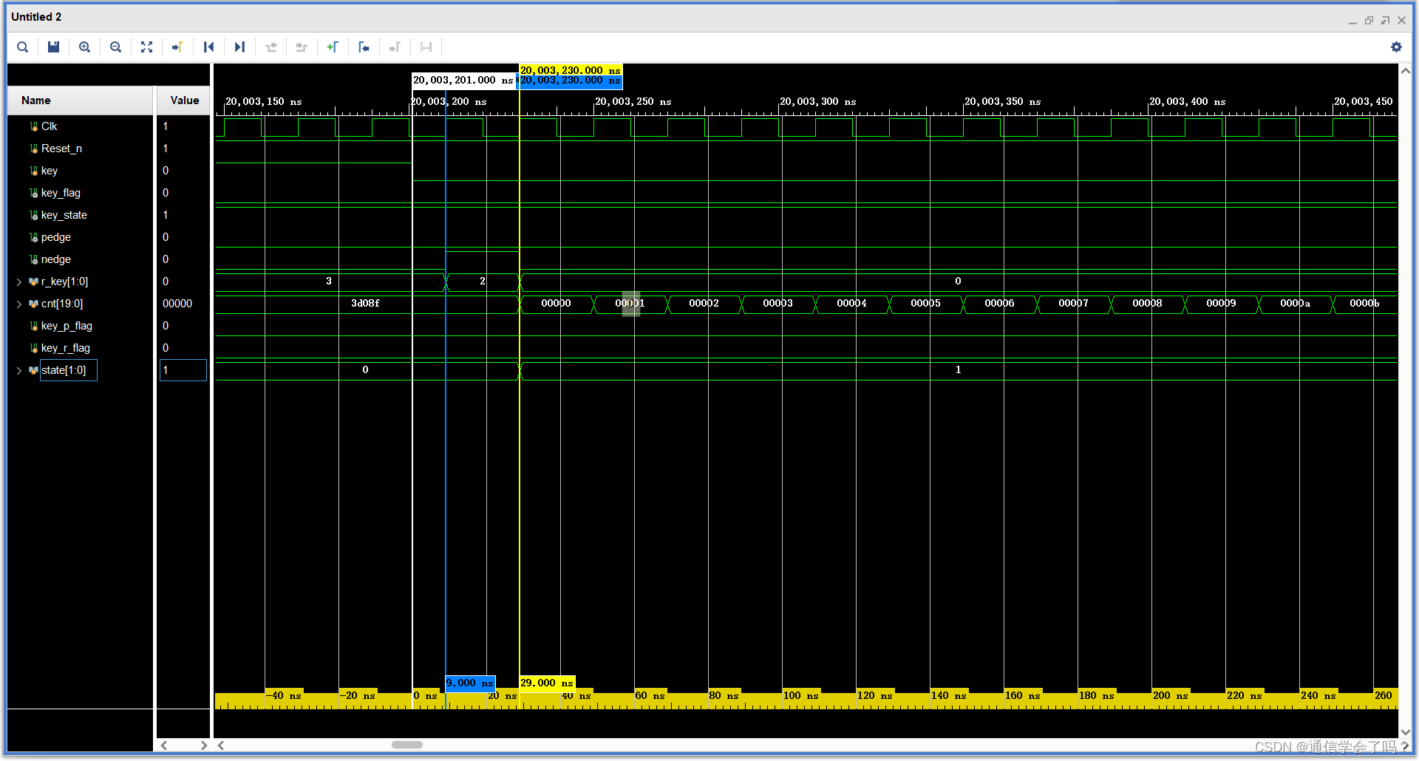Select the key_state signal
The width and height of the screenshot is (1419, 761).
click(64, 215)
